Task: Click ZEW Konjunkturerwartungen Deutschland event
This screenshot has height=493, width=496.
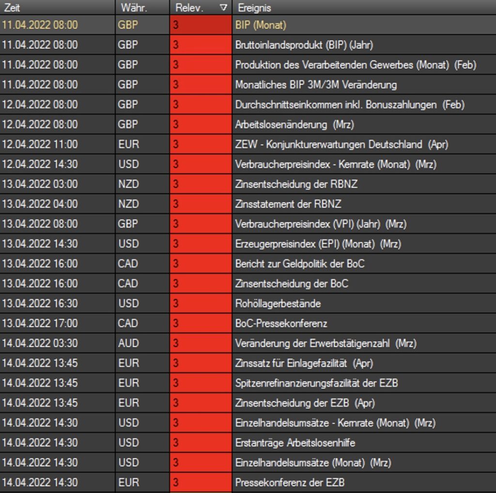Action: (x=341, y=144)
